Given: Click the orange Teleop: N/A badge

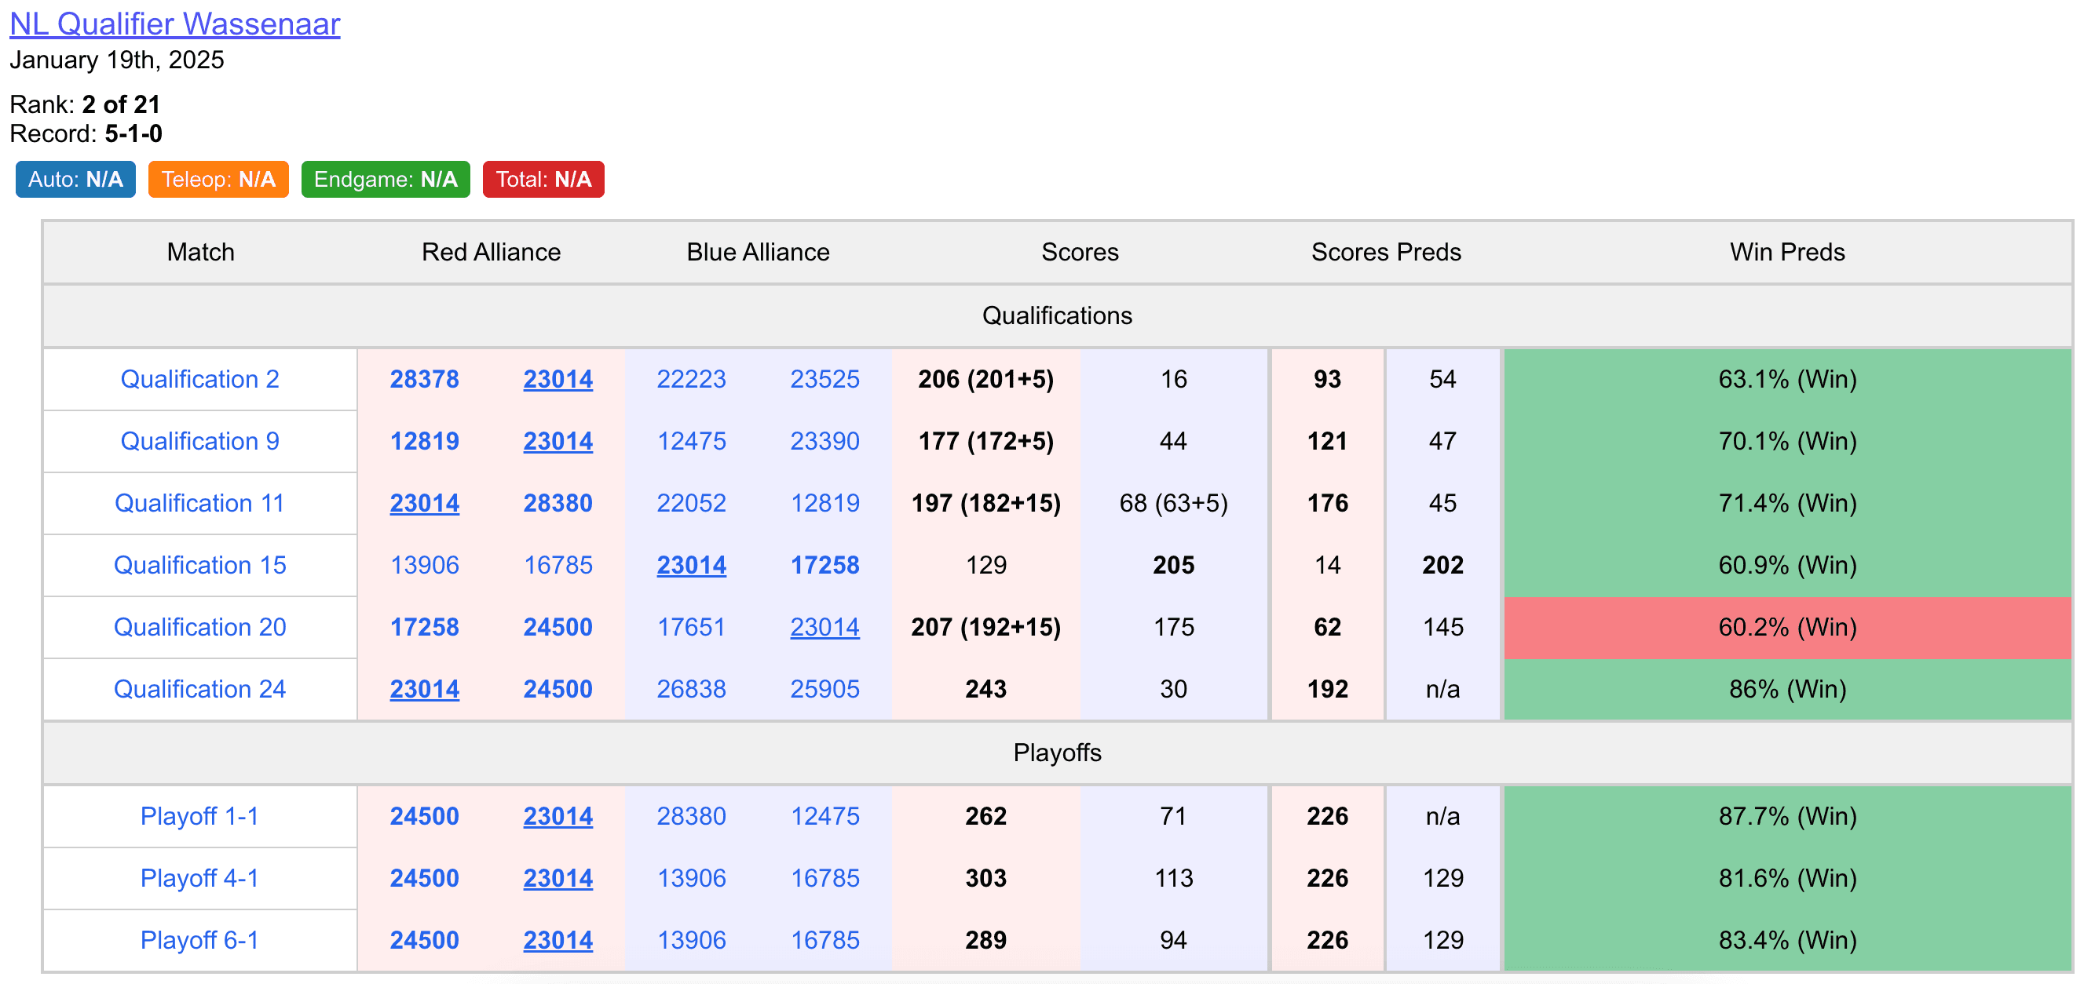Looking at the screenshot, I should click(x=218, y=180).
